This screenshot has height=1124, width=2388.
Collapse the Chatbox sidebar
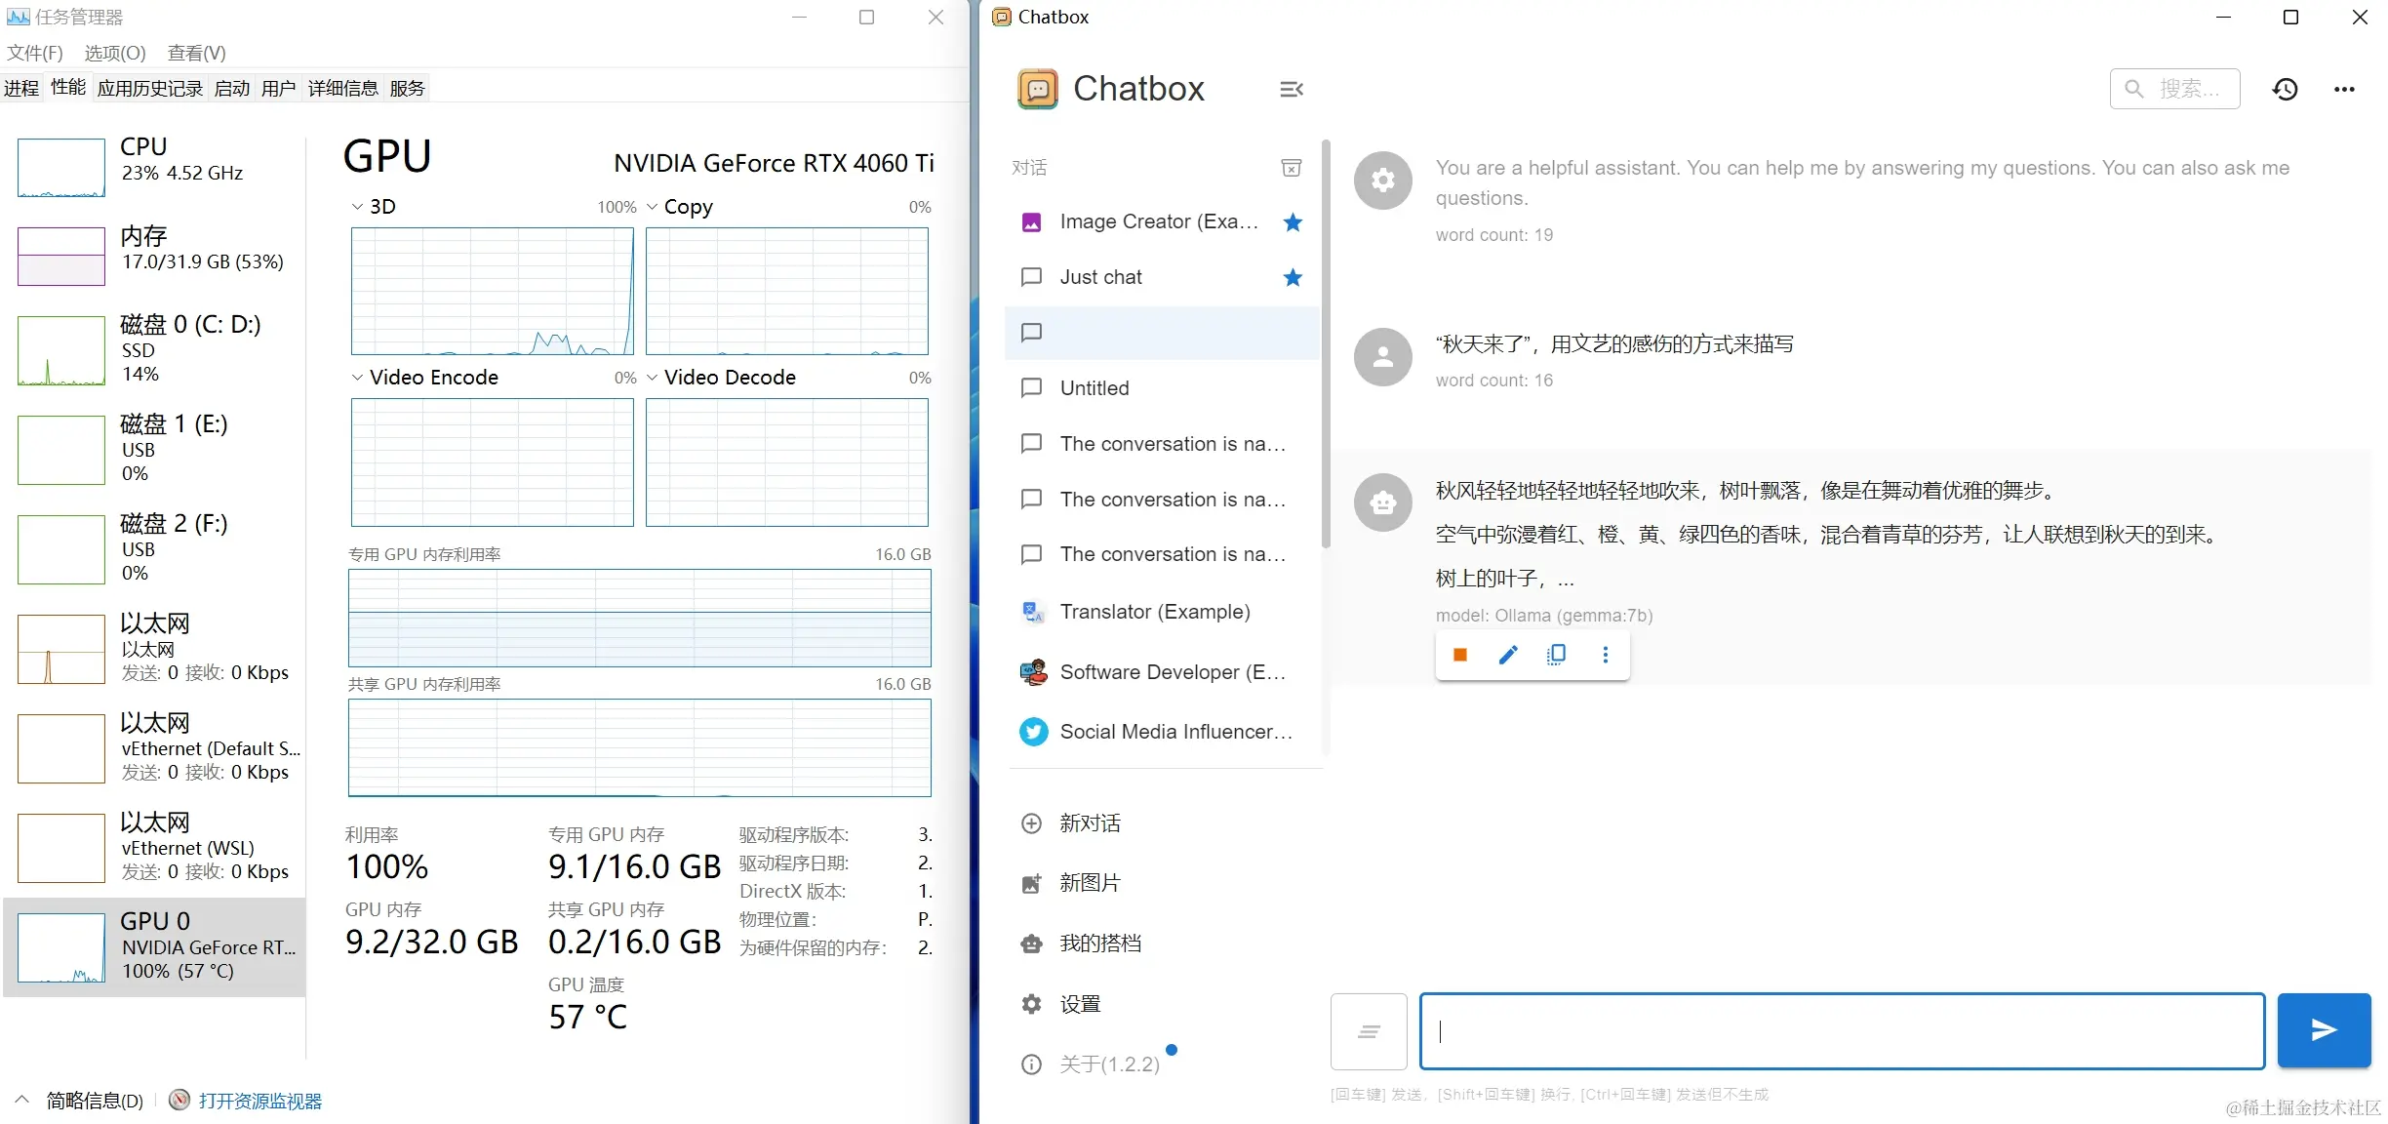1292,90
